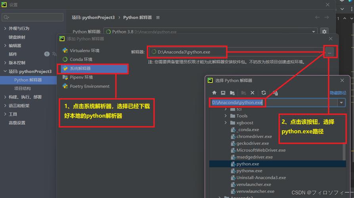Expand 编辑器 settings section
This screenshot has height=198, width=354.
coord(5,45)
